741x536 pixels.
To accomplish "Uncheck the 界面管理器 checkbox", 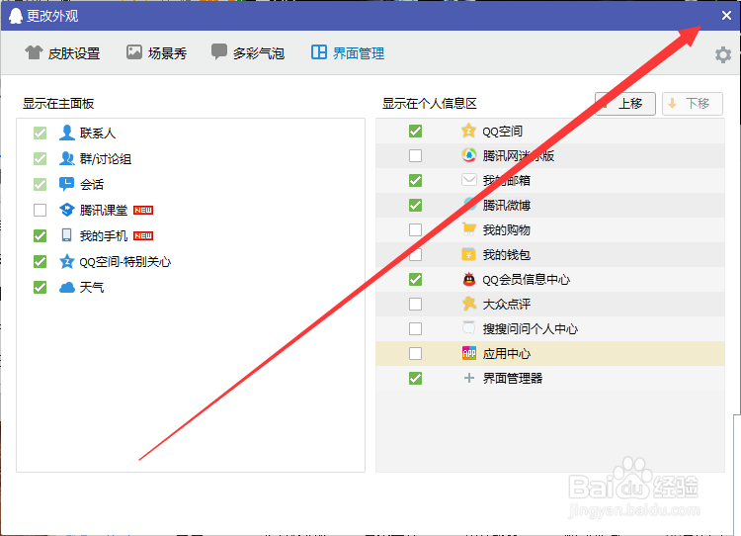I will point(415,379).
